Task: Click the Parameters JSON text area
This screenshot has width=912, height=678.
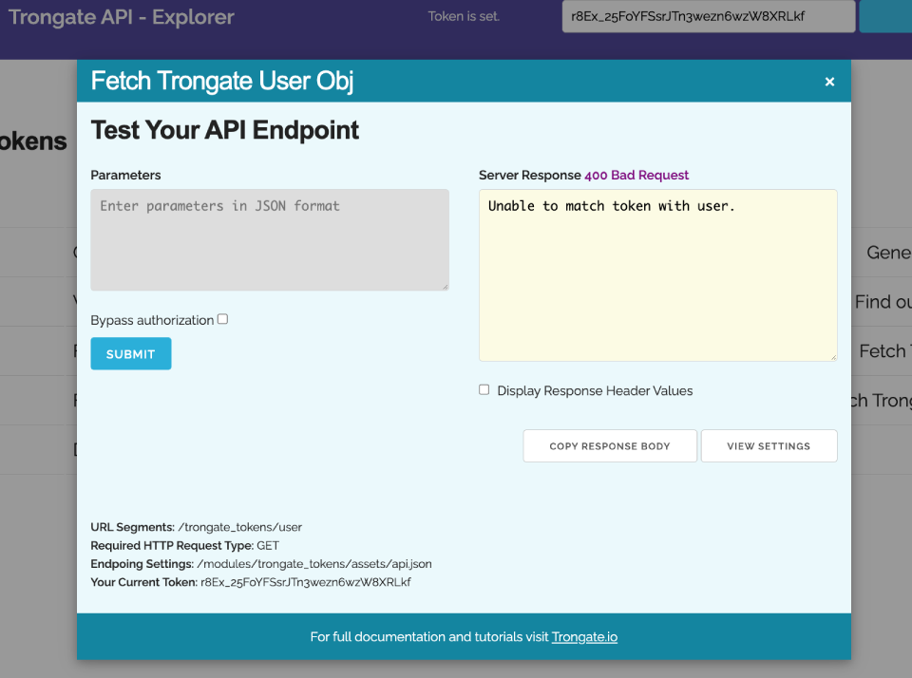Action: 269,239
